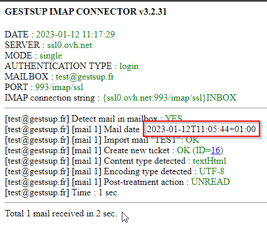The width and height of the screenshot is (267, 238).
Task: Click server value ssl0.ovh.net
Action: point(70,45)
